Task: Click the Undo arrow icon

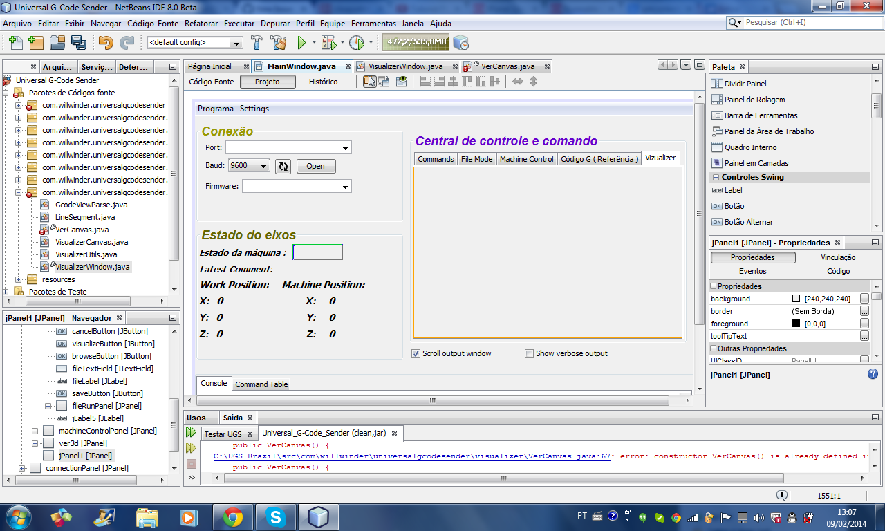Action: (105, 43)
